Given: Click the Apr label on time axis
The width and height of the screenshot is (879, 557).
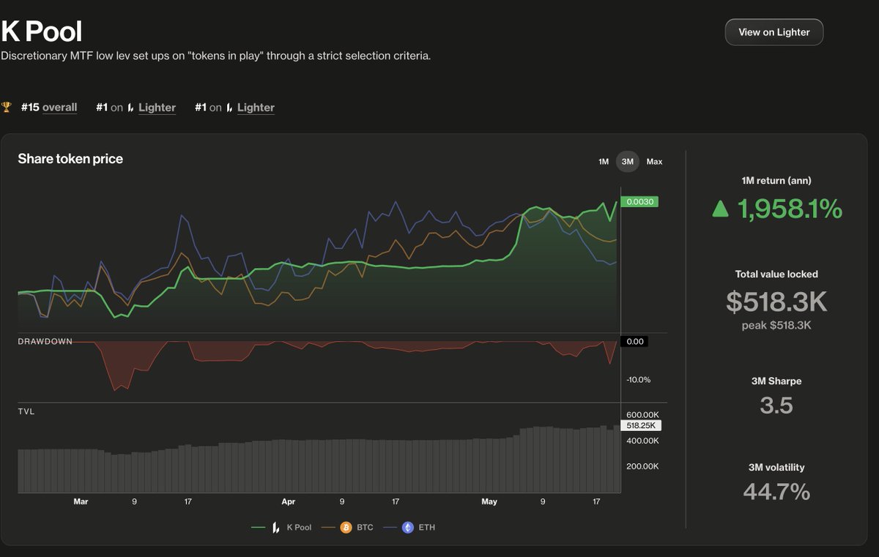Looking at the screenshot, I should point(288,501).
